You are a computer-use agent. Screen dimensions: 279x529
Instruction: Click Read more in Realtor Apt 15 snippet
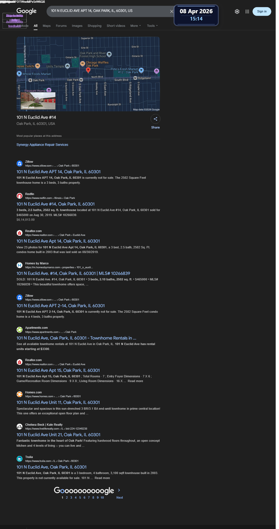tap(135, 381)
